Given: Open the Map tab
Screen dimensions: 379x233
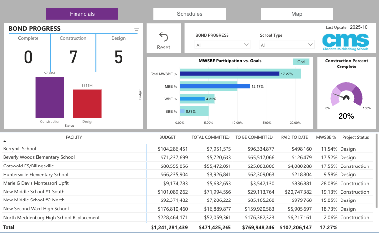Looking at the screenshot, I should (x=296, y=14).
